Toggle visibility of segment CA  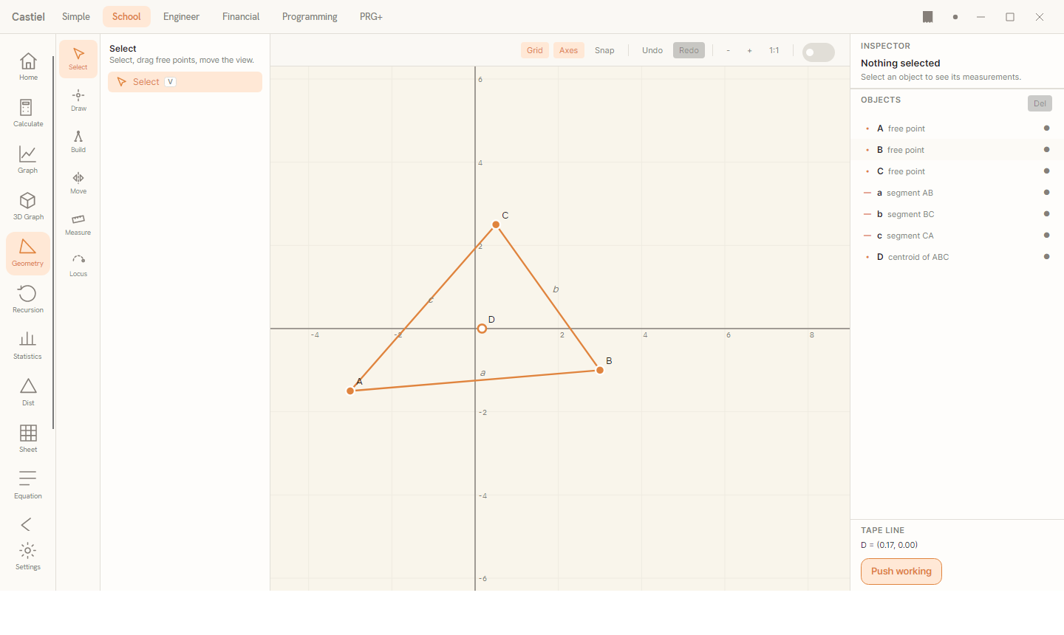(x=1046, y=236)
